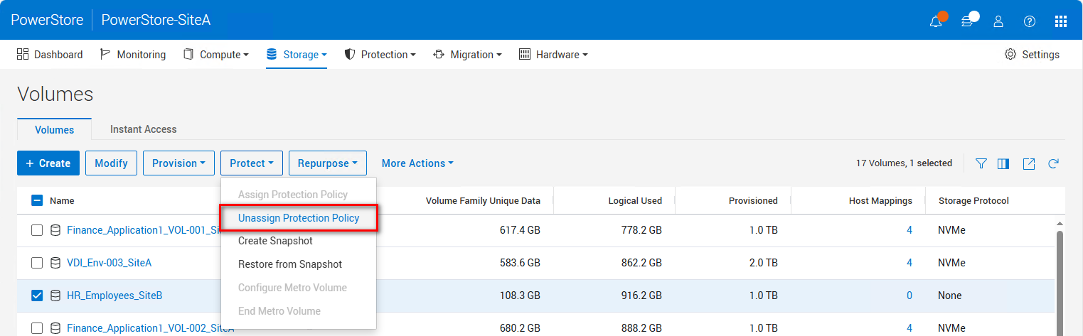
Task: Open the VDI_Env-003_SiteA volume link
Action: (109, 263)
